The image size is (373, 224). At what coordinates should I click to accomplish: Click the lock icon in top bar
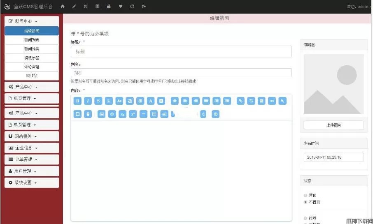point(109,7)
